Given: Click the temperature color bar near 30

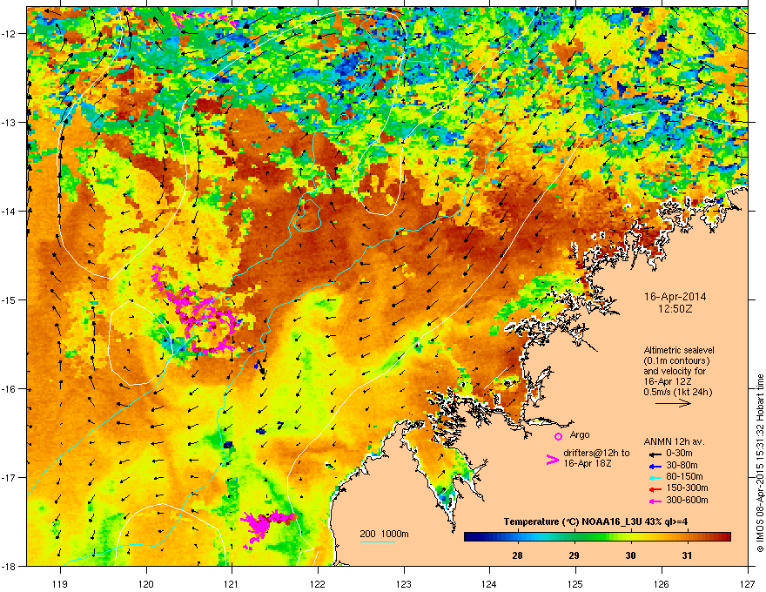Looking at the screenshot, I should pos(631,537).
